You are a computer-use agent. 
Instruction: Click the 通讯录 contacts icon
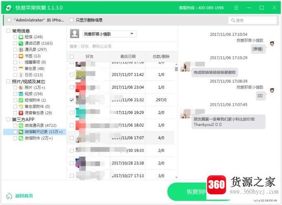(x=21, y=50)
